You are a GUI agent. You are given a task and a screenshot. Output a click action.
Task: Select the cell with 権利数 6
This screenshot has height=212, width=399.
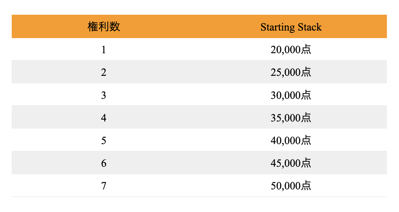[104, 163]
